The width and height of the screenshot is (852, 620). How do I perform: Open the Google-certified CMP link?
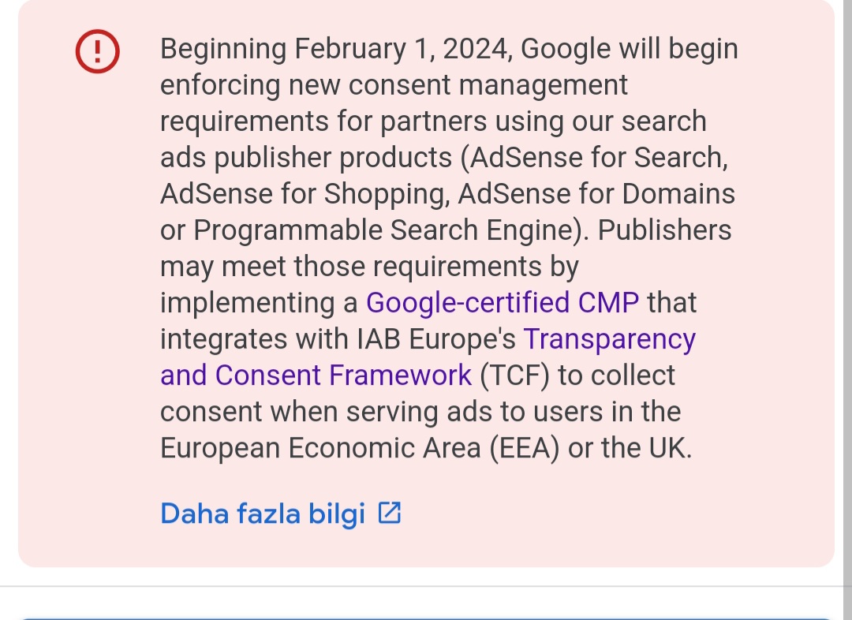(x=502, y=303)
